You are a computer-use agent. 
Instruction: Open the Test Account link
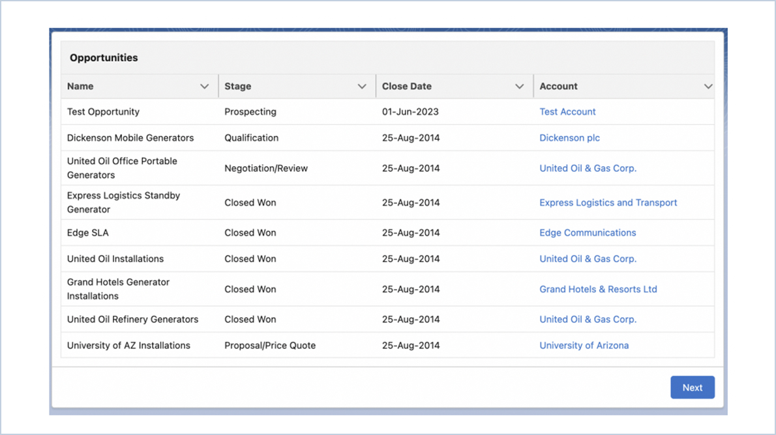(x=567, y=111)
